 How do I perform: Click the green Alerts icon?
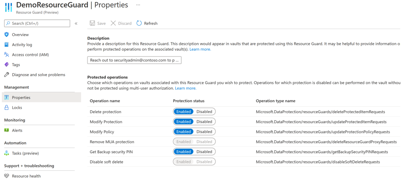tap(6, 130)
